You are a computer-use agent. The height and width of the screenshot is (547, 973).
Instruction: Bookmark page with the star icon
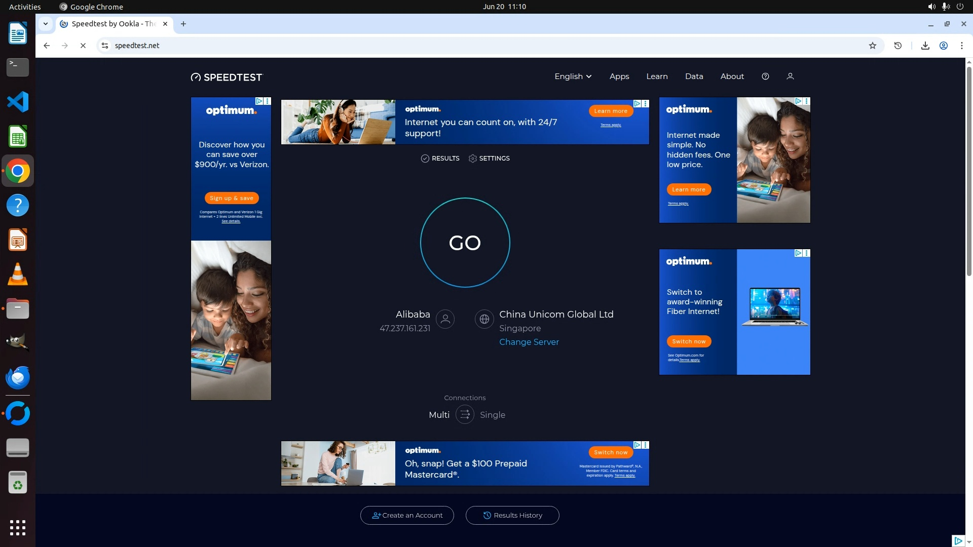[x=873, y=46]
